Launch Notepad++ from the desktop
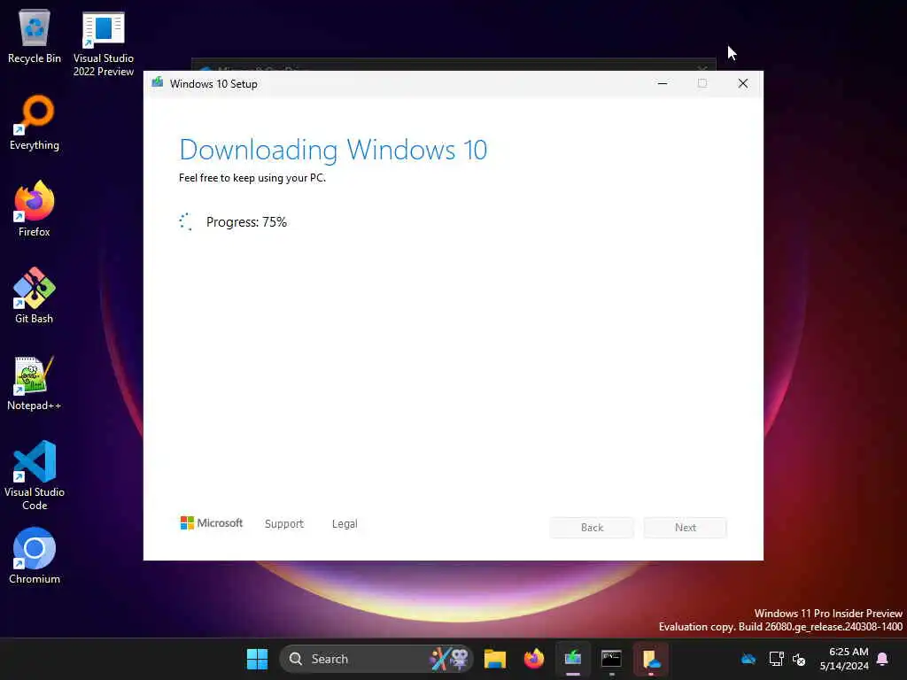The height and width of the screenshot is (680, 907). coord(35,382)
